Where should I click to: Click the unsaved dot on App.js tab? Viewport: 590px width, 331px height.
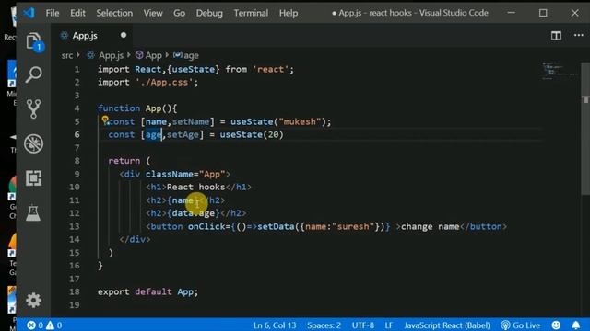(x=124, y=35)
